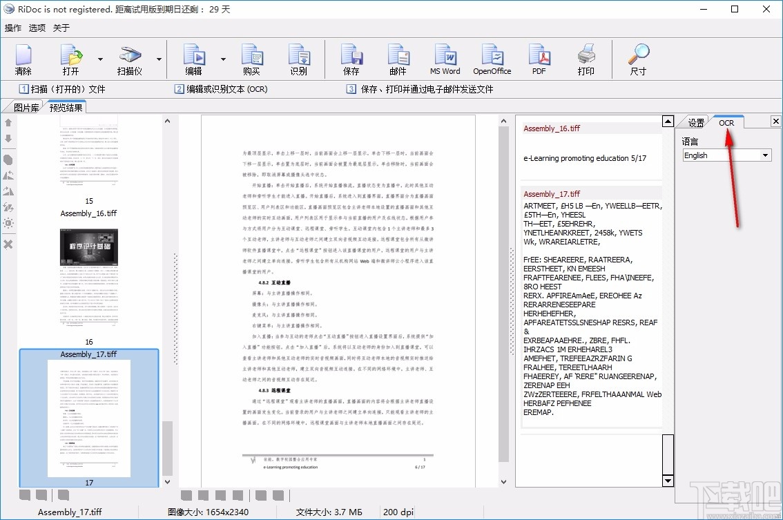
Task: Rotate the image clockwise
Action: 8,191
